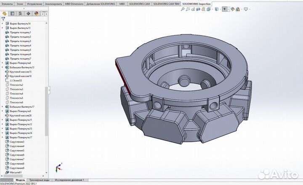Switch to the PropertyManager panel icon
This screenshot has width=303, height=185.
coord(12,13)
